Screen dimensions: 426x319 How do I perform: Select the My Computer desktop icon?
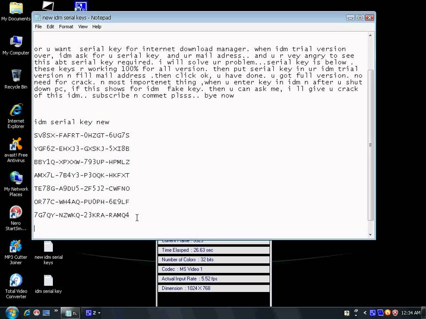(16, 45)
